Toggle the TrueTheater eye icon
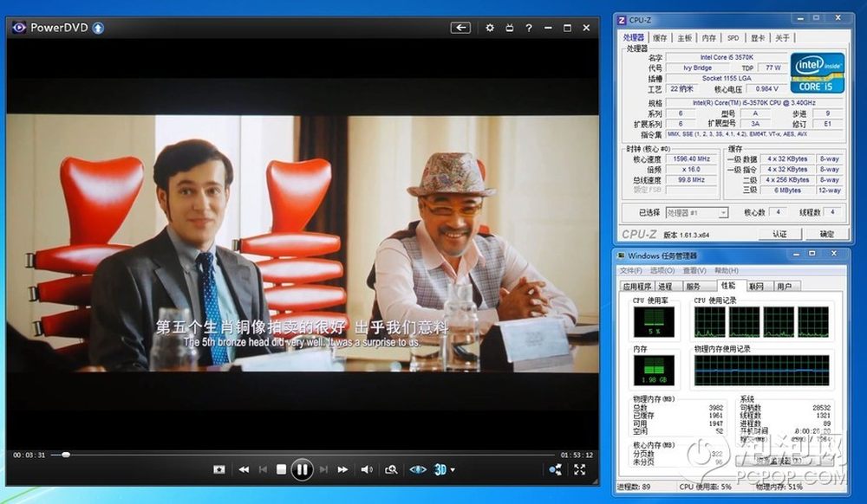Image resolution: width=867 pixels, height=504 pixels. click(x=418, y=469)
